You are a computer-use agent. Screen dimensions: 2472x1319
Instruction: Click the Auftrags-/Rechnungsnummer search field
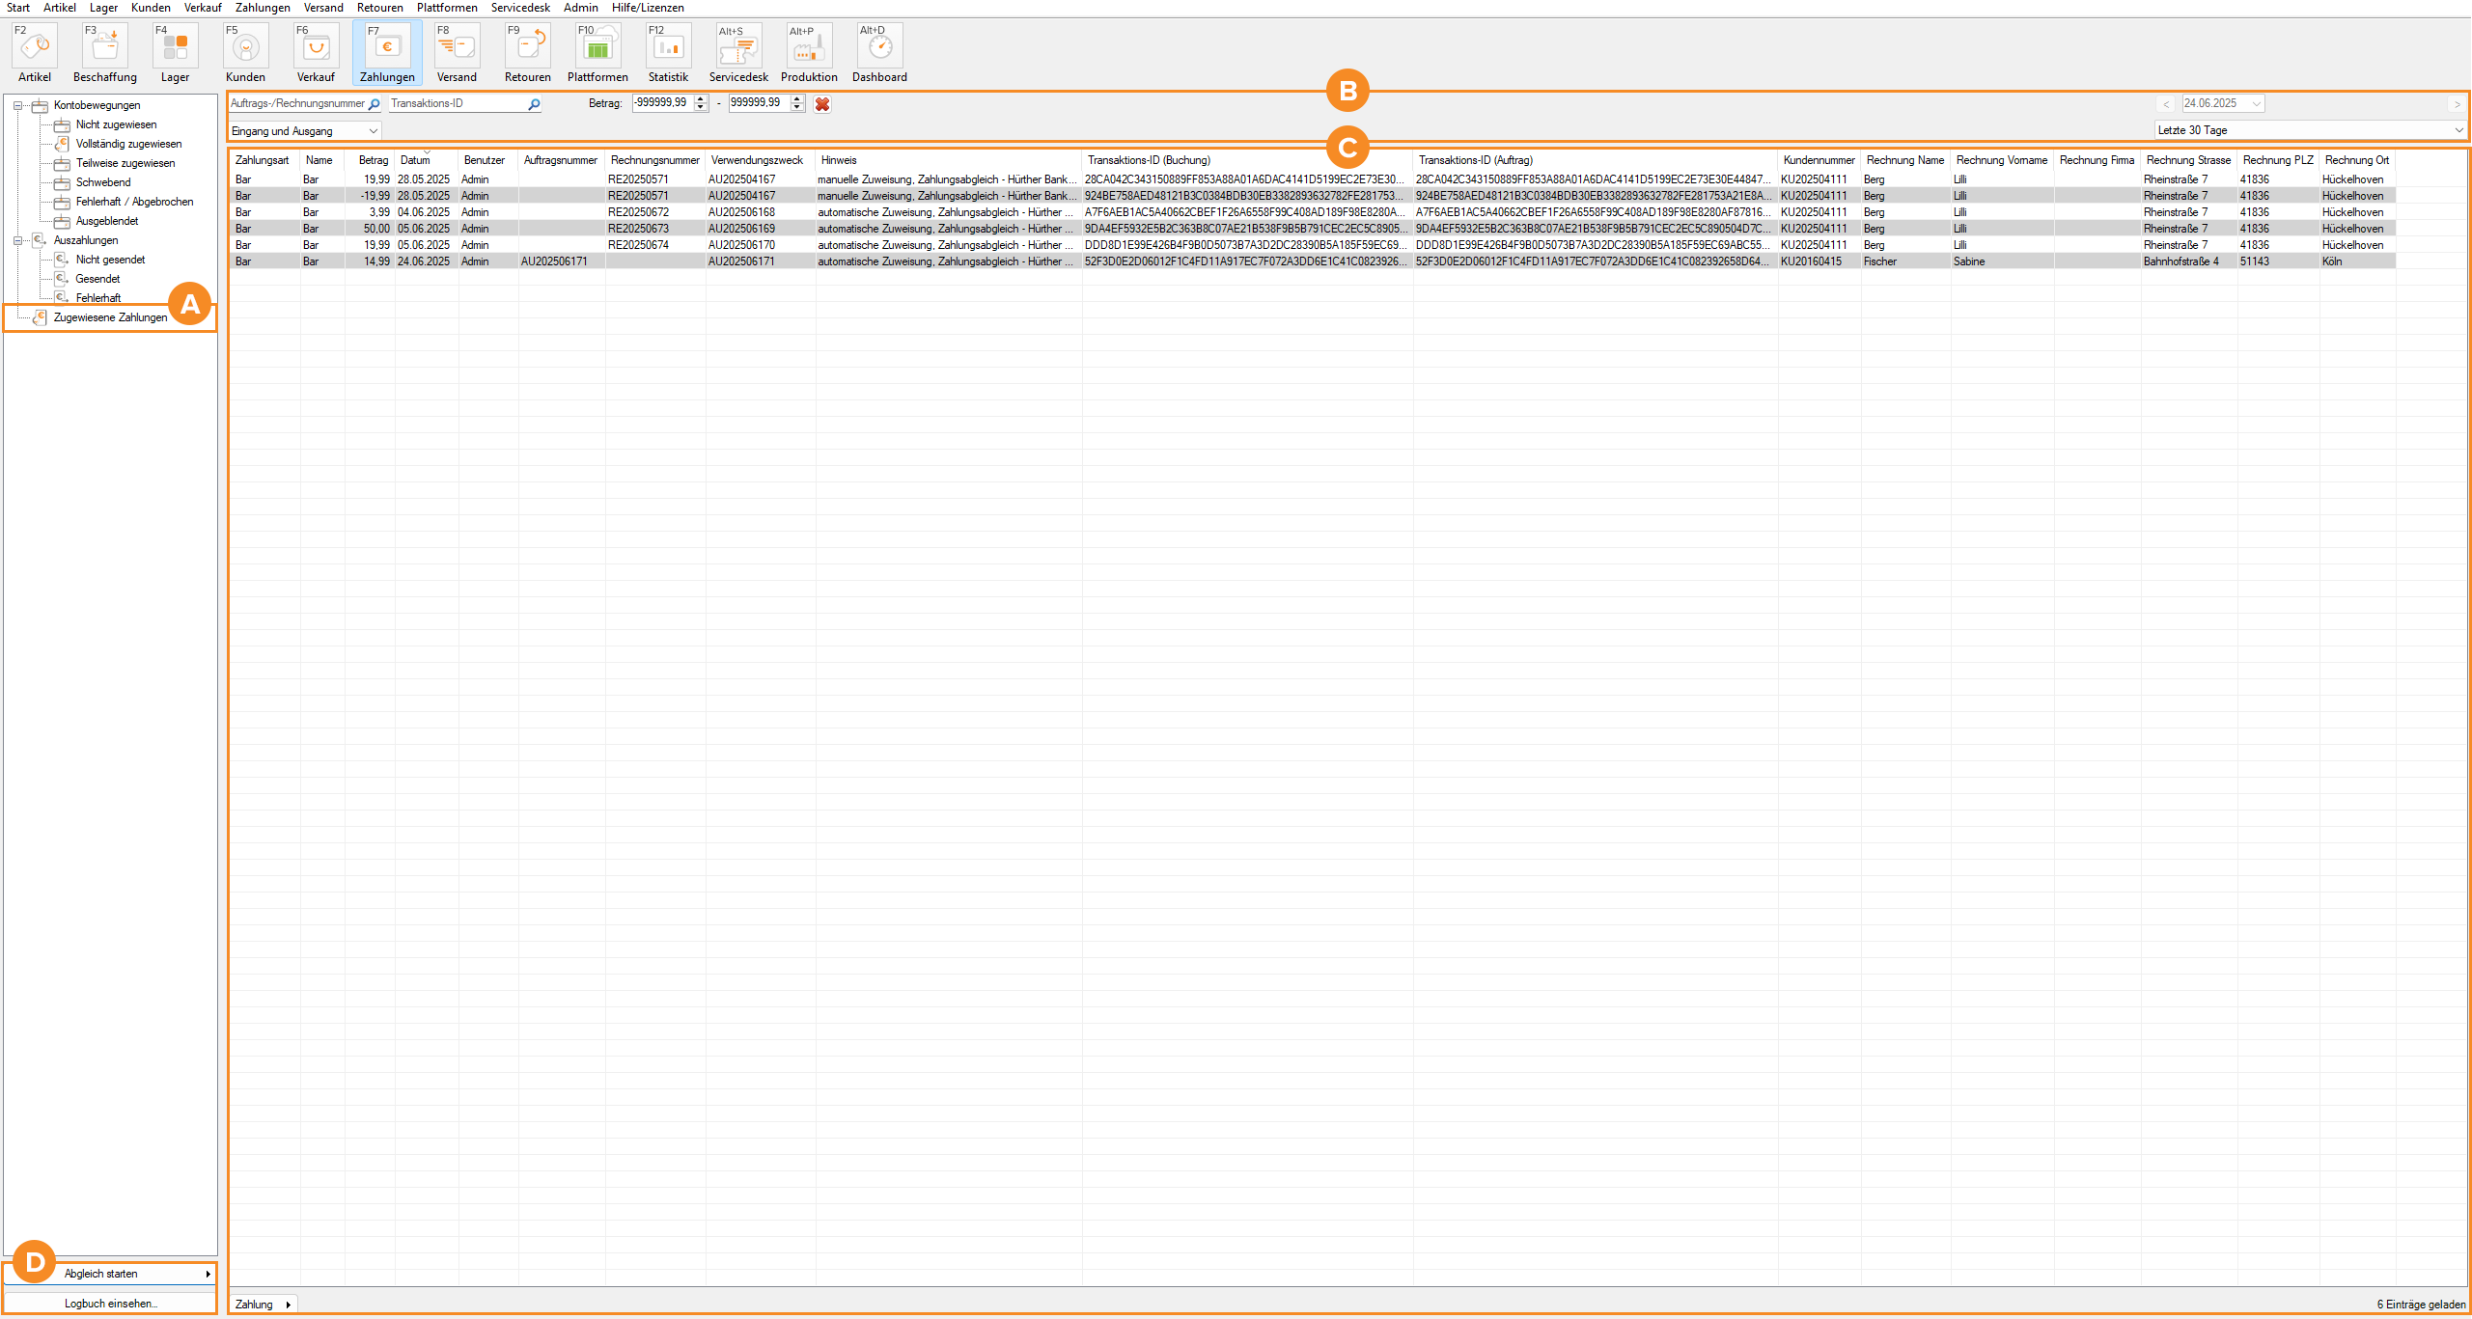coord(296,103)
